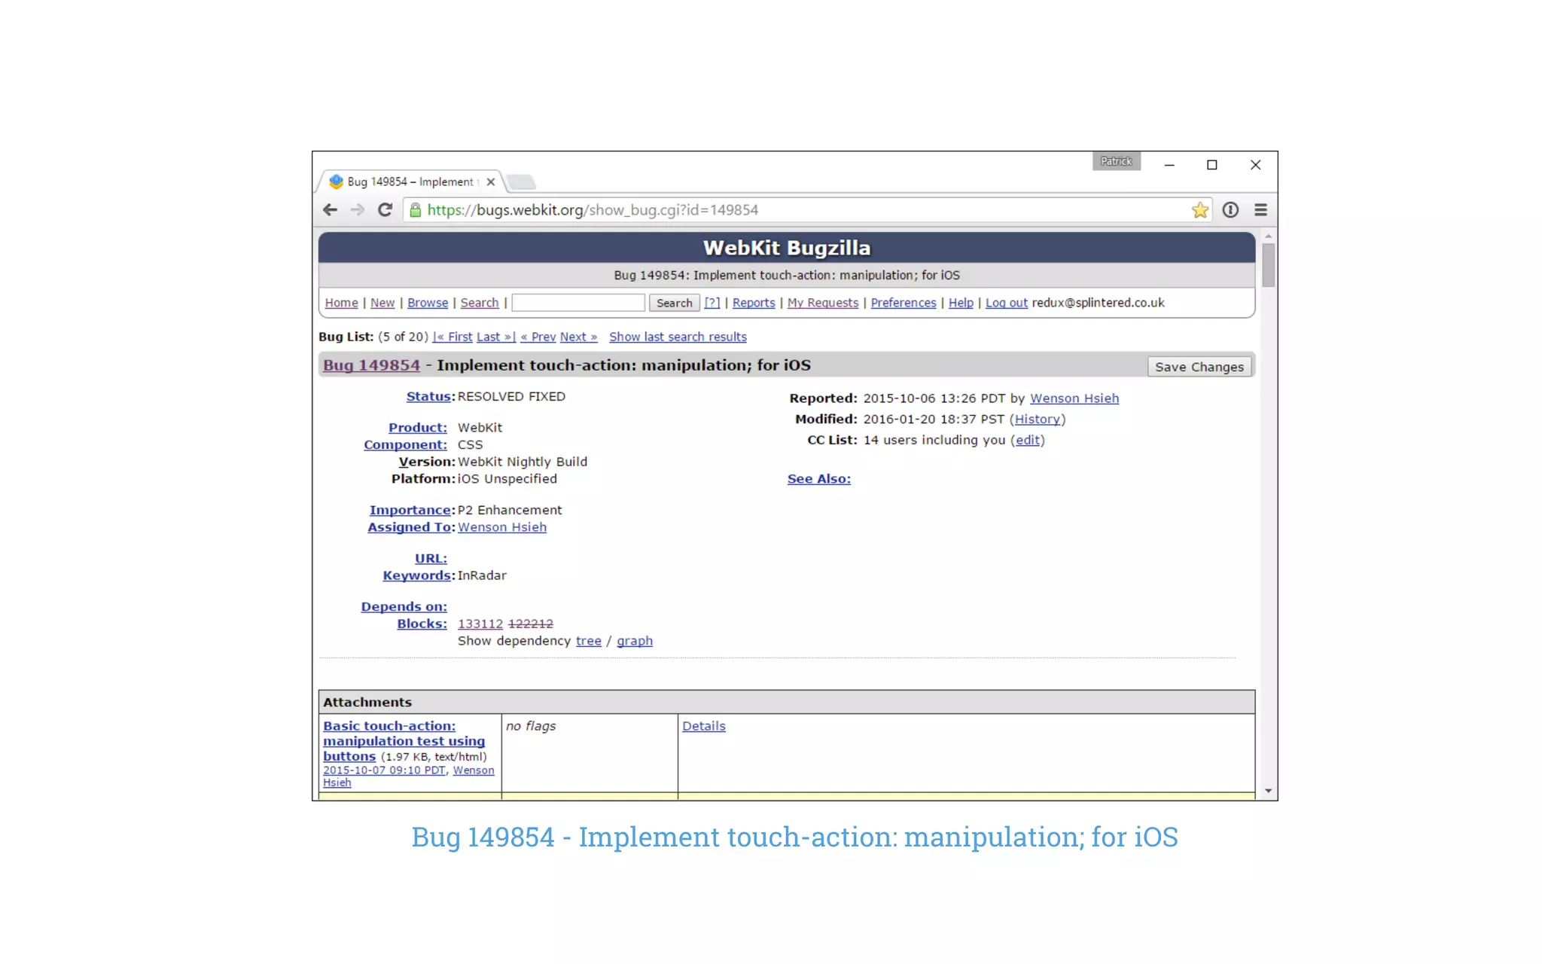Open the [?] search help link
This screenshot has width=1542, height=964.
point(712,303)
